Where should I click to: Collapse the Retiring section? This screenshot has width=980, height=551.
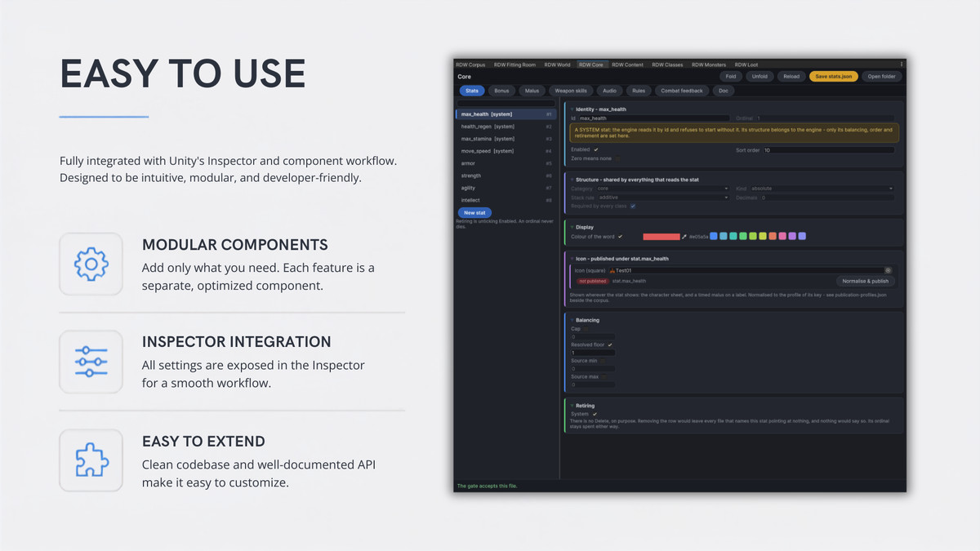[x=572, y=406]
